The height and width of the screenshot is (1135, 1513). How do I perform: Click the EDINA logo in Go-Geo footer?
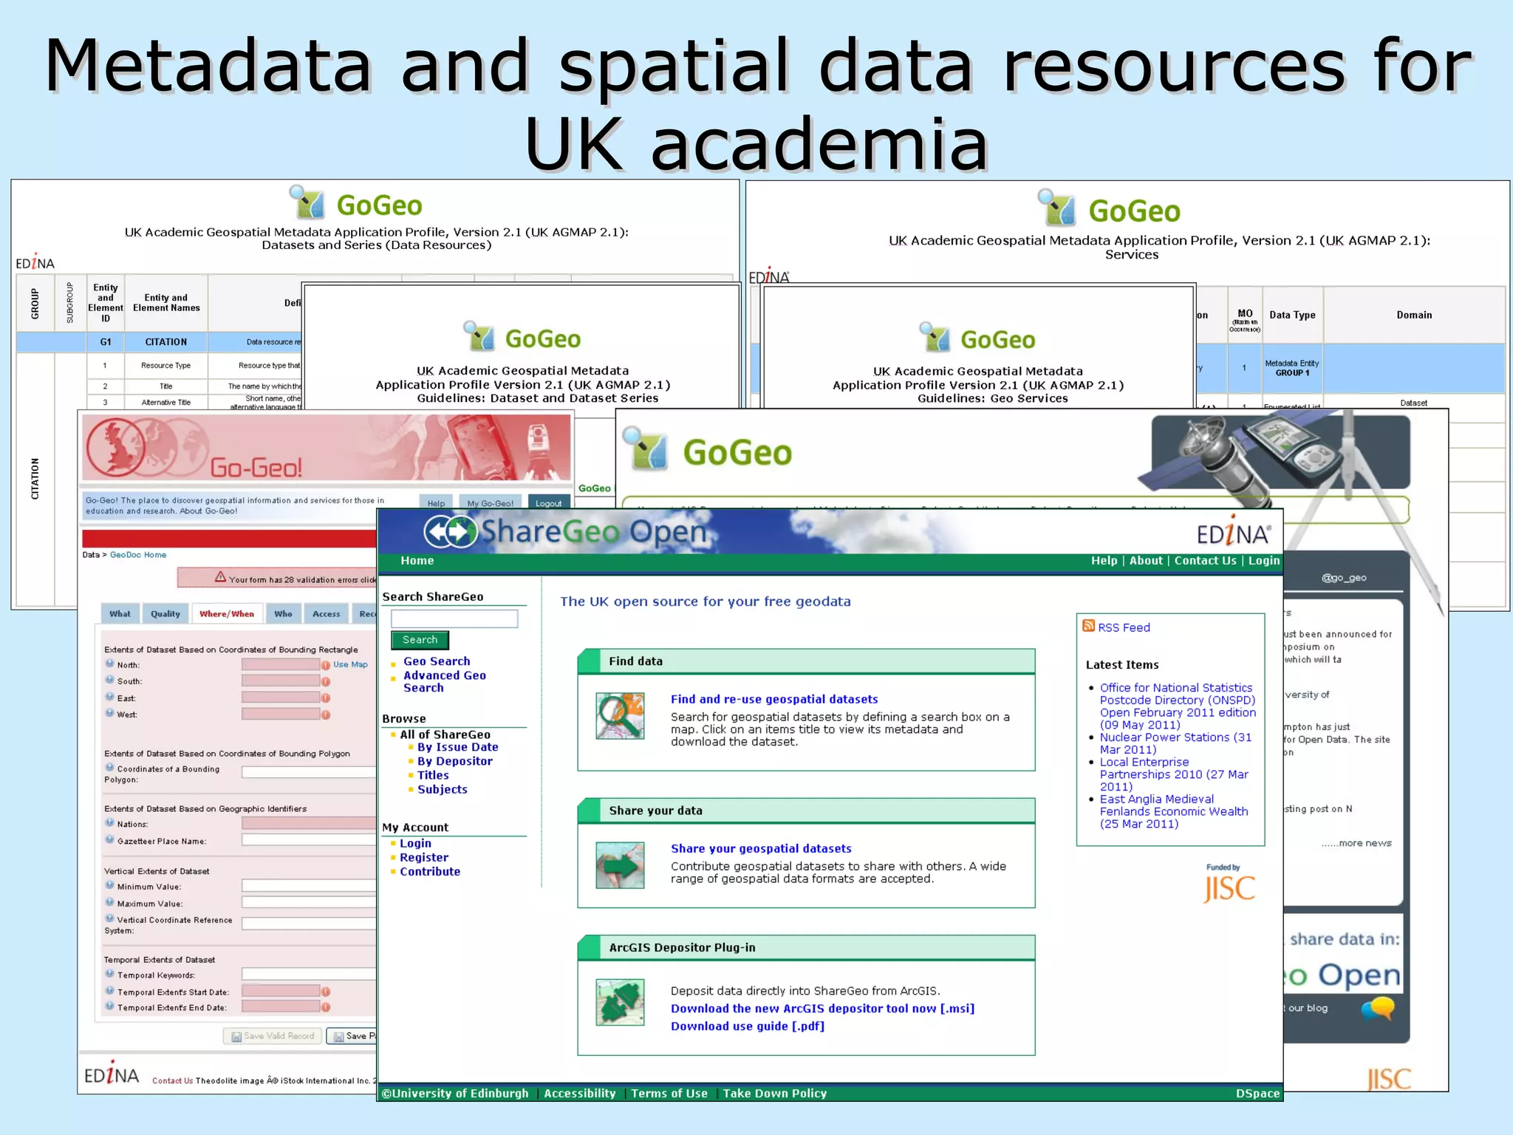tap(112, 1074)
